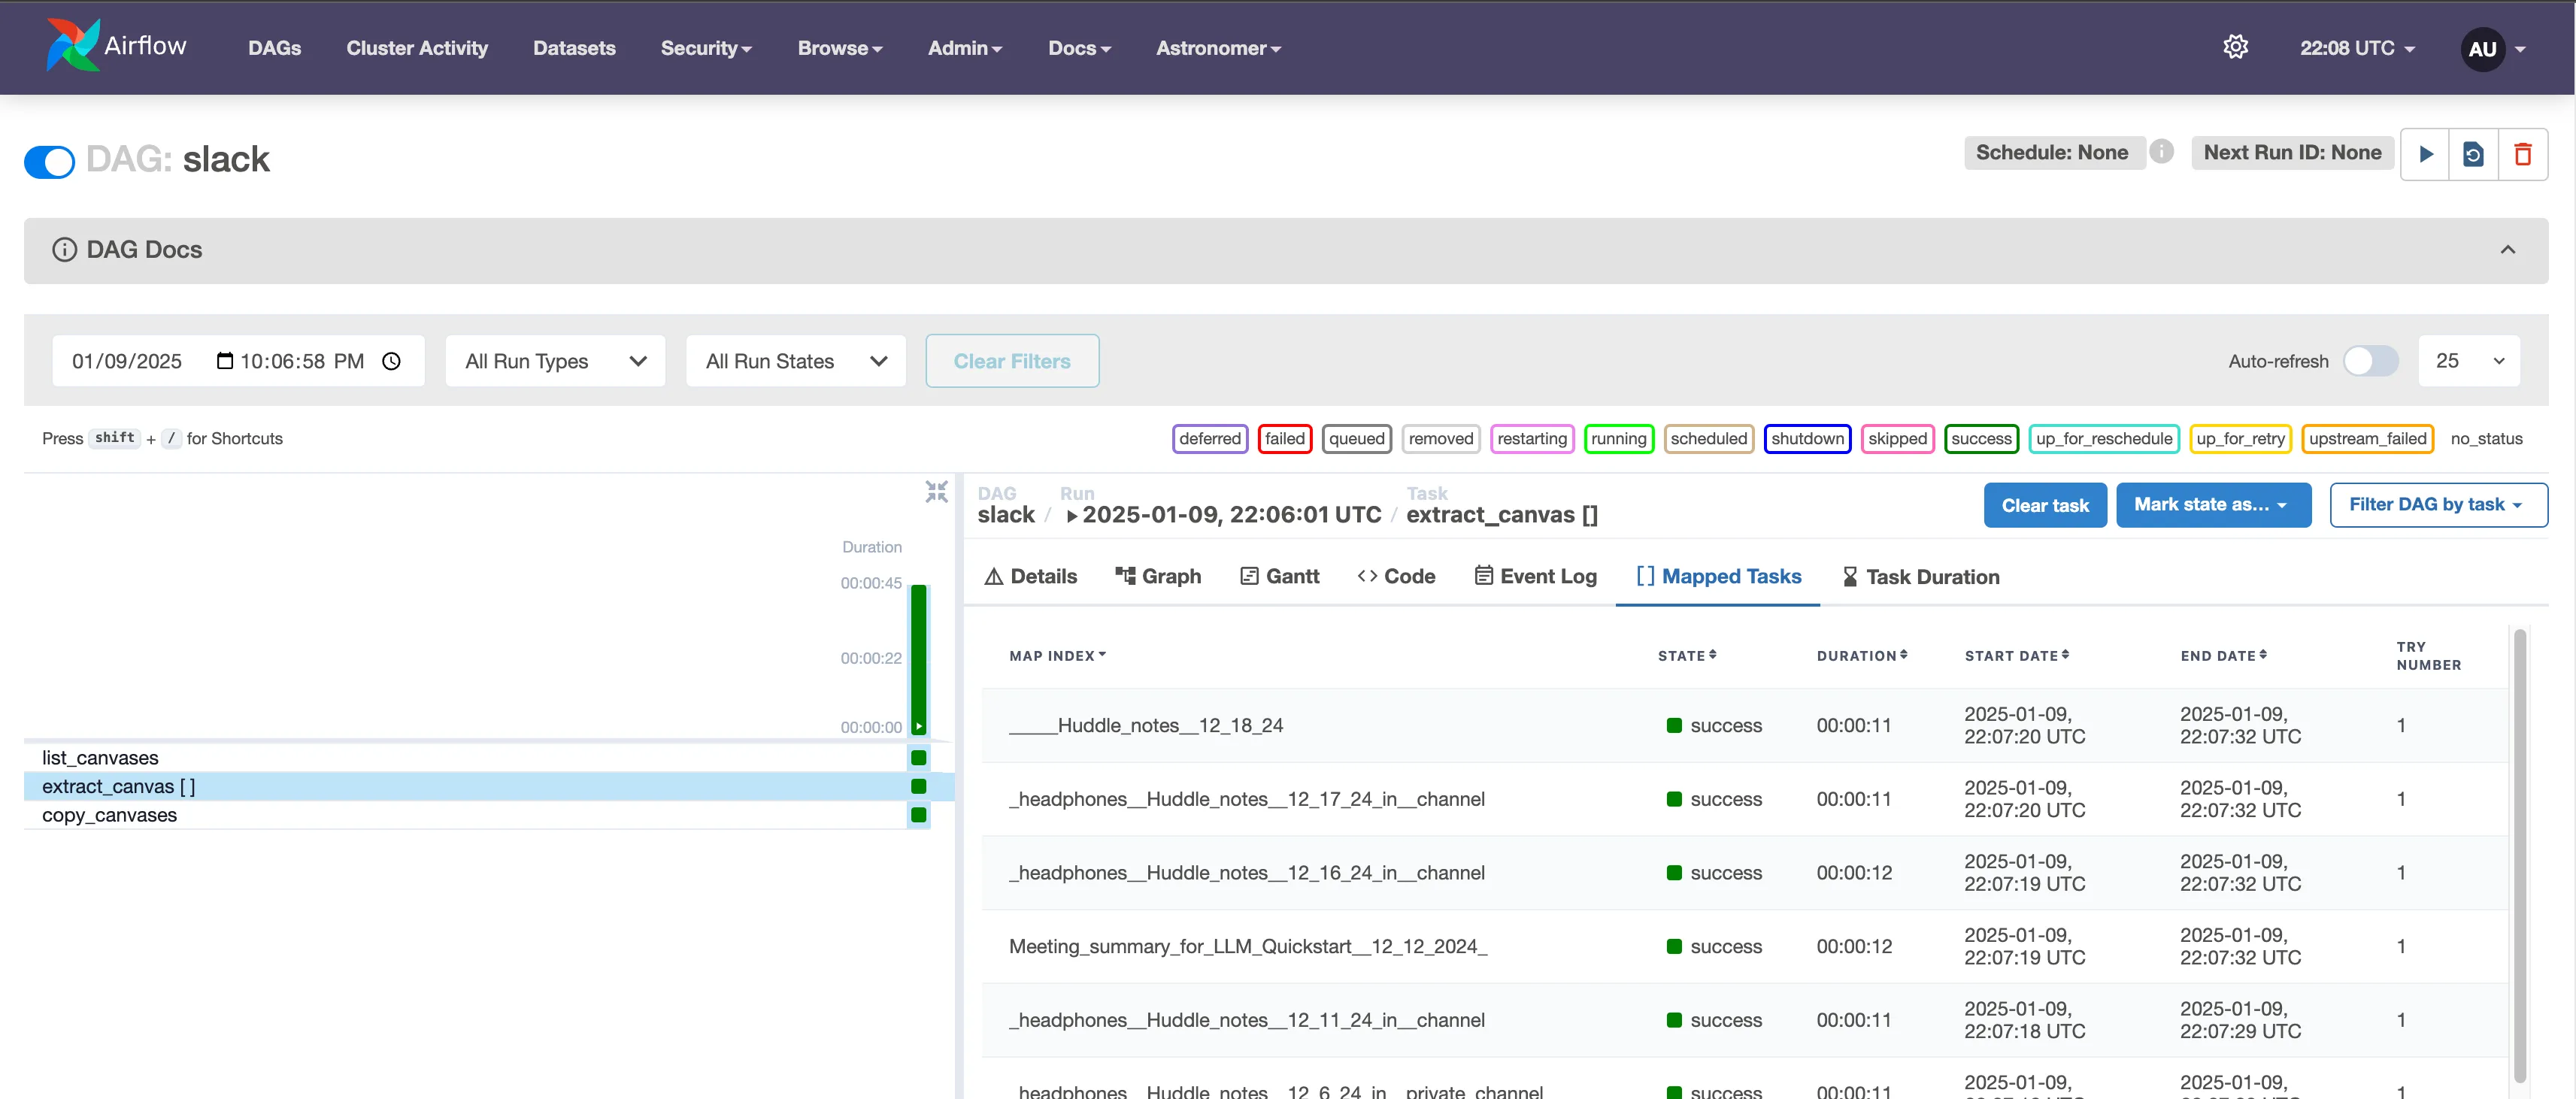Click the DAG run duration bar
Viewport: 2576px width, 1099px height.
point(919,659)
